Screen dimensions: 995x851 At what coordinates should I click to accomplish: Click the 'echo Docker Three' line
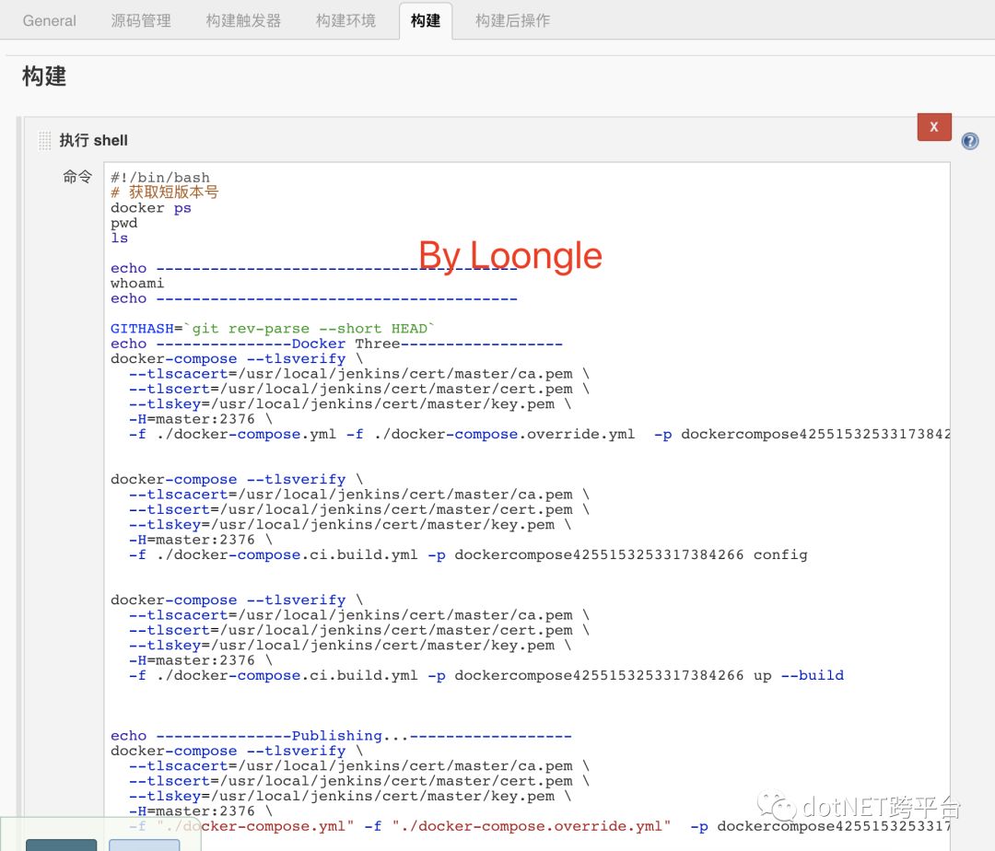(336, 344)
